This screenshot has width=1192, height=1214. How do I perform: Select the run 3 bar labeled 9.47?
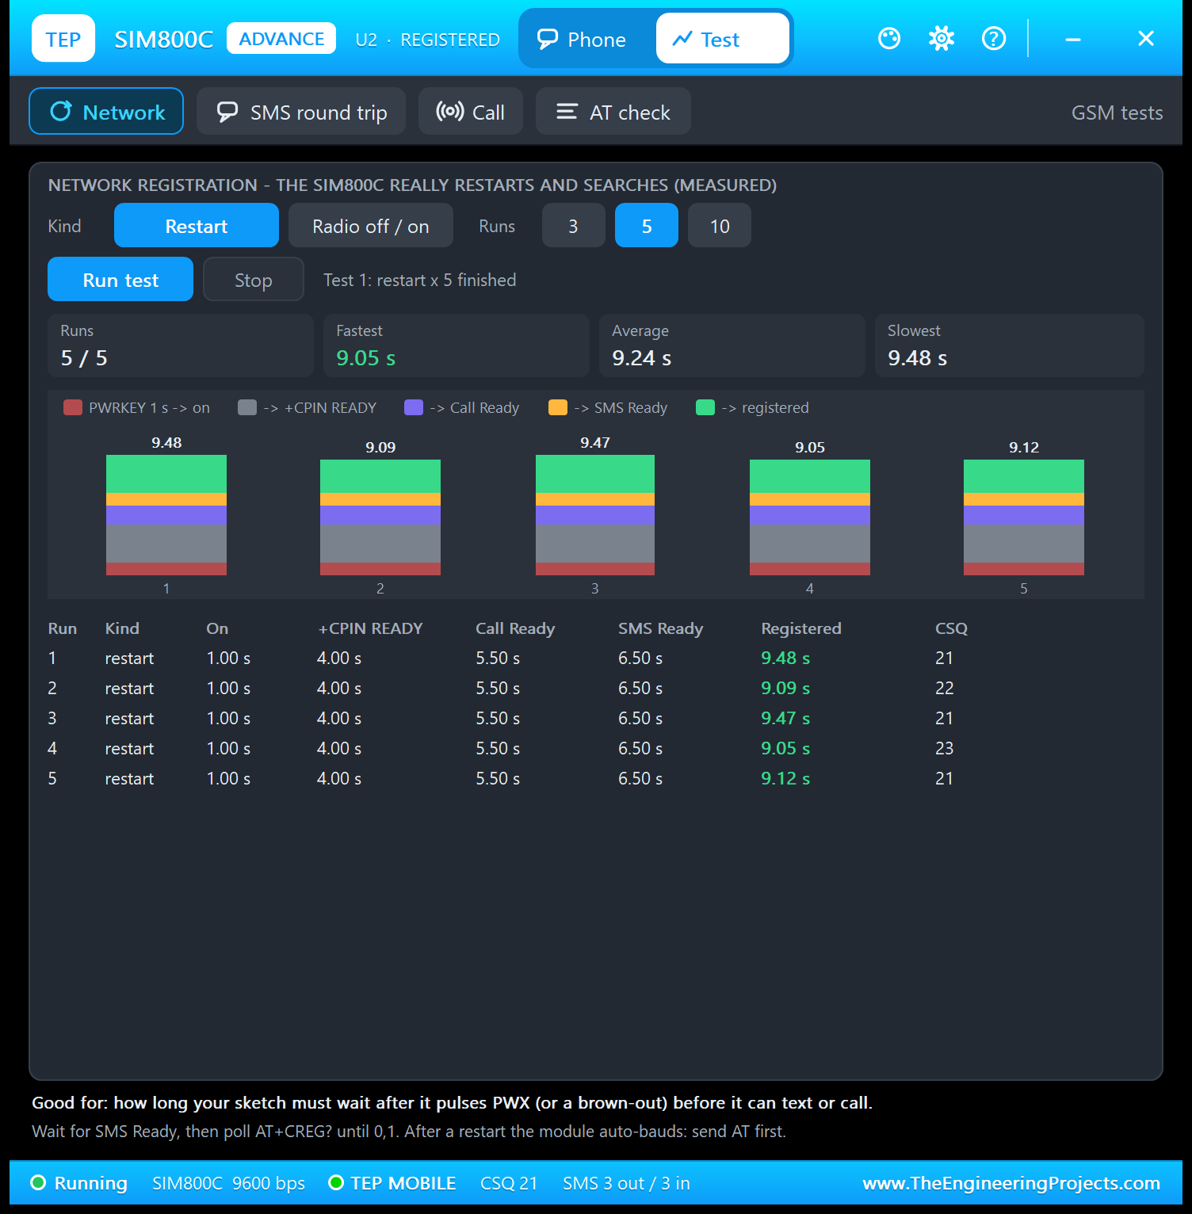pos(595,515)
